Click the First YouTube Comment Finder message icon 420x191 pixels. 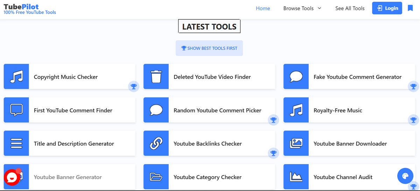click(x=16, y=110)
